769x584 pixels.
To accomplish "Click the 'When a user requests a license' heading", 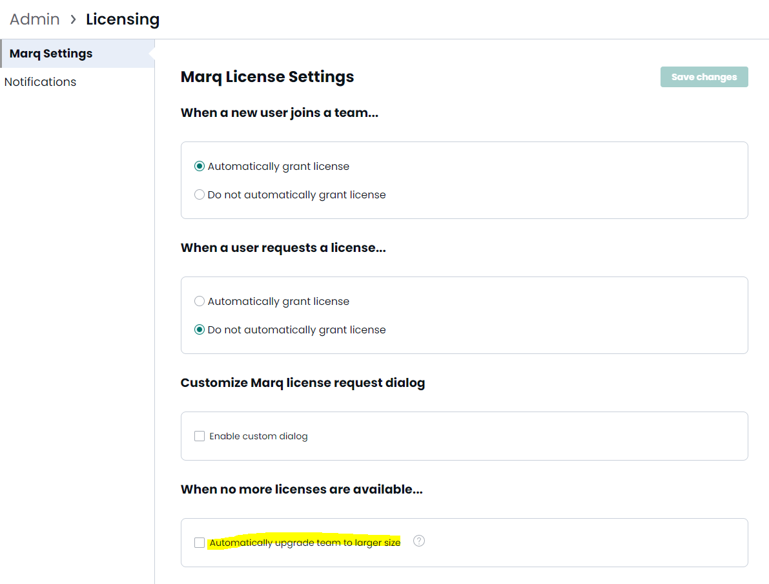I will (x=283, y=248).
